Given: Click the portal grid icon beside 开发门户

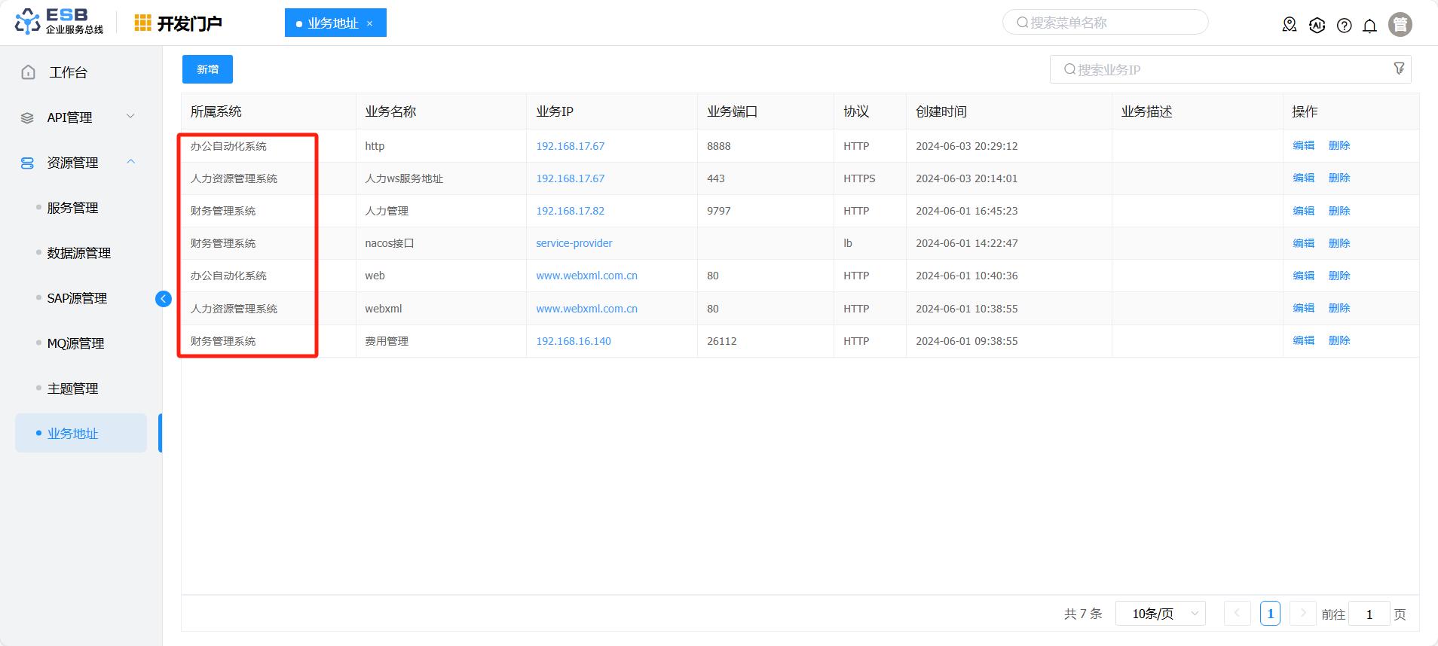Looking at the screenshot, I should (x=142, y=23).
